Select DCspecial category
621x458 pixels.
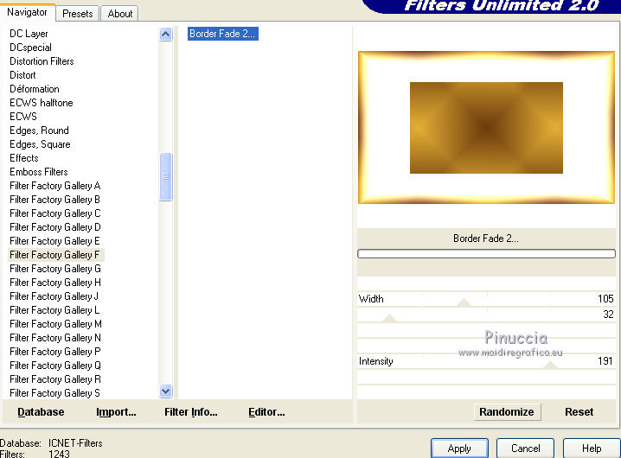[x=30, y=48]
